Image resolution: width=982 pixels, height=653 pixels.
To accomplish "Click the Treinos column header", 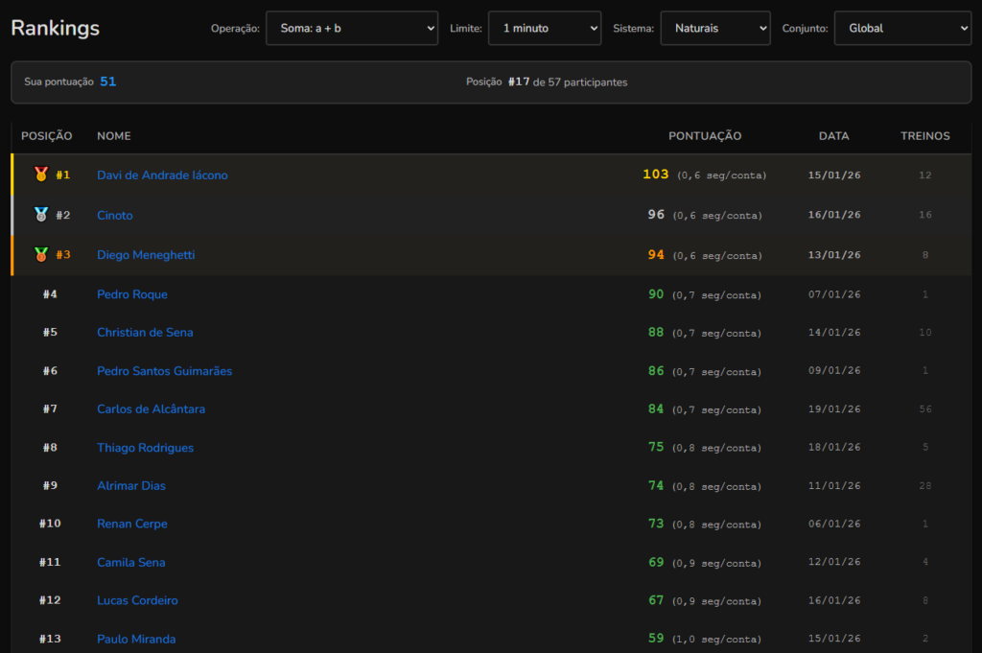I will pos(924,136).
